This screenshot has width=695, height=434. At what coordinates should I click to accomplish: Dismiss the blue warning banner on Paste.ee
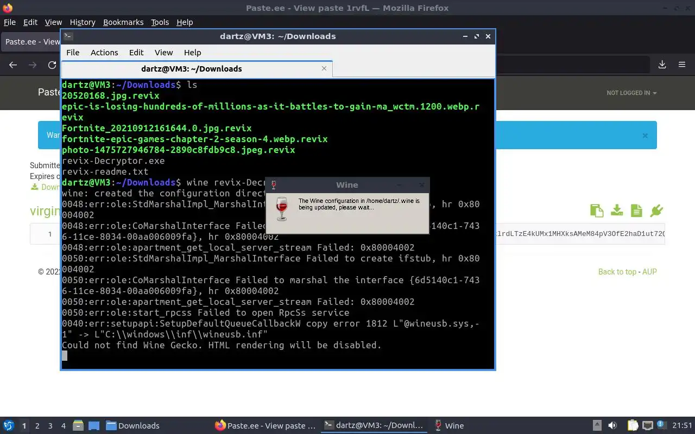click(645, 136)
